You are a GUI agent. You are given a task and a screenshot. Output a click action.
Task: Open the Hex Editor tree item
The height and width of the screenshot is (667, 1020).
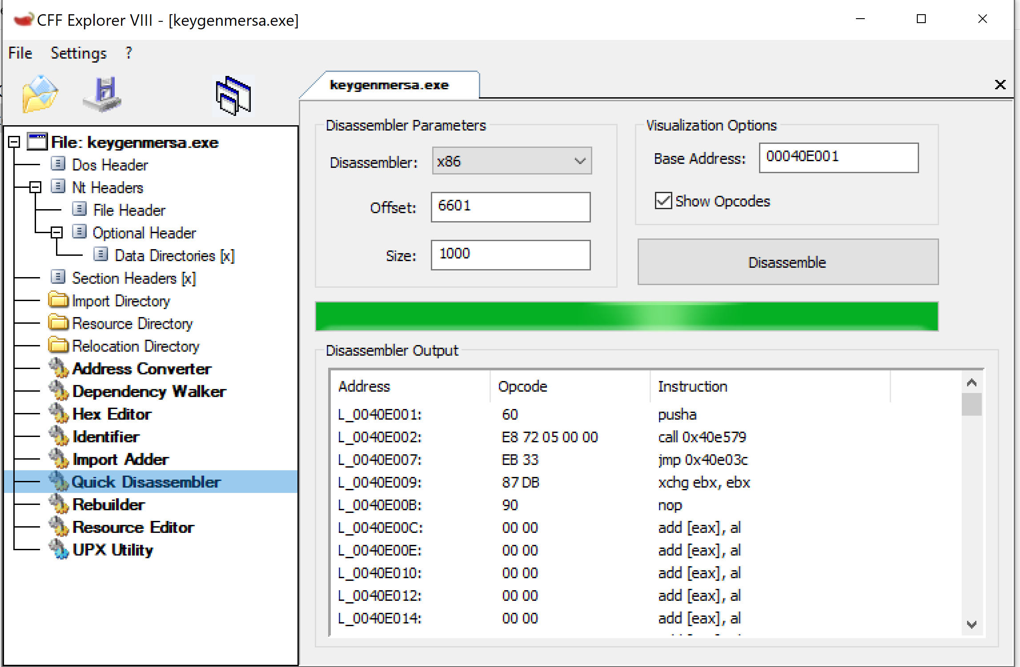[112, 414]
